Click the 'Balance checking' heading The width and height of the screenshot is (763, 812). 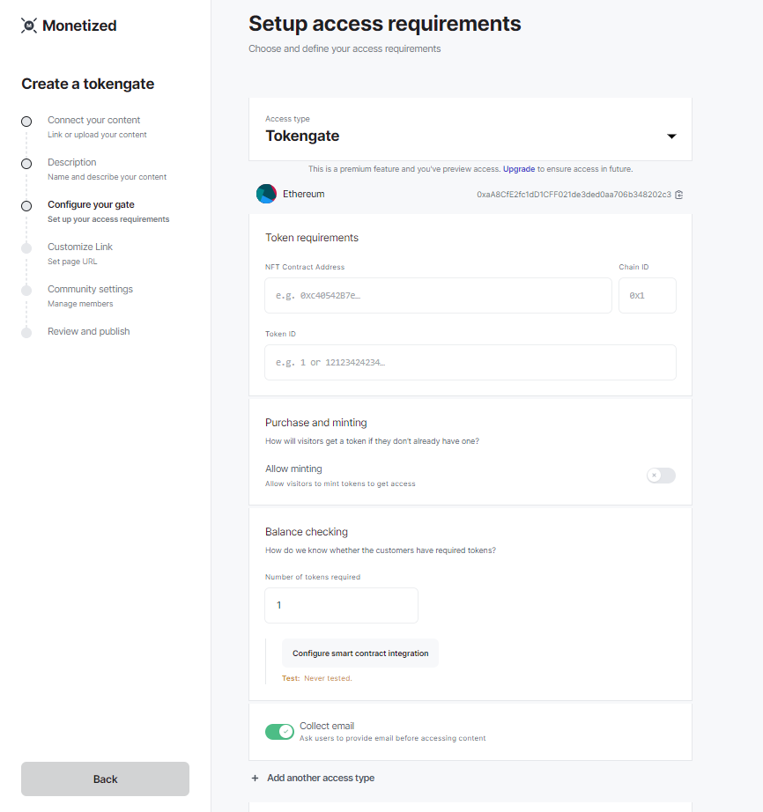tap(307, 532)
